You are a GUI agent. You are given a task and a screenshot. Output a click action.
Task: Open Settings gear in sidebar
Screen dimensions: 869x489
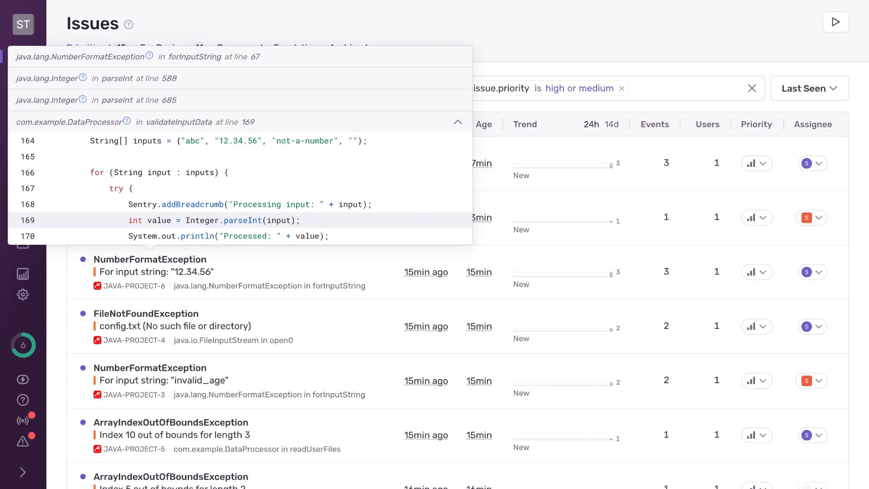pos(23,294)
